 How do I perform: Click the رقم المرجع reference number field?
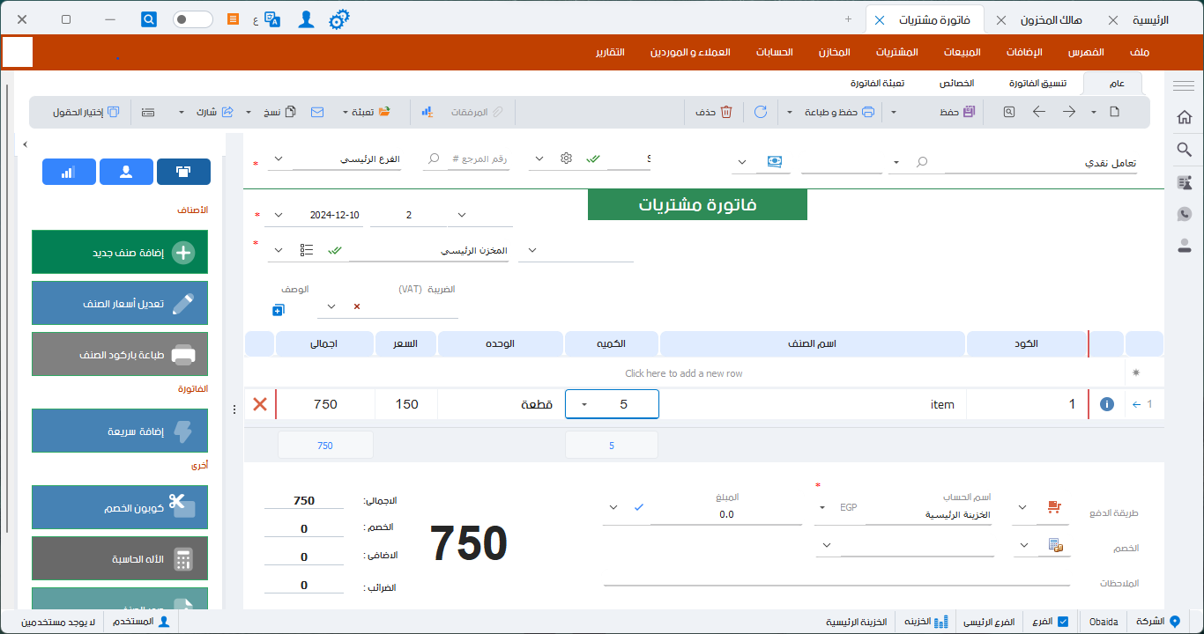click(x=479, y=159)
